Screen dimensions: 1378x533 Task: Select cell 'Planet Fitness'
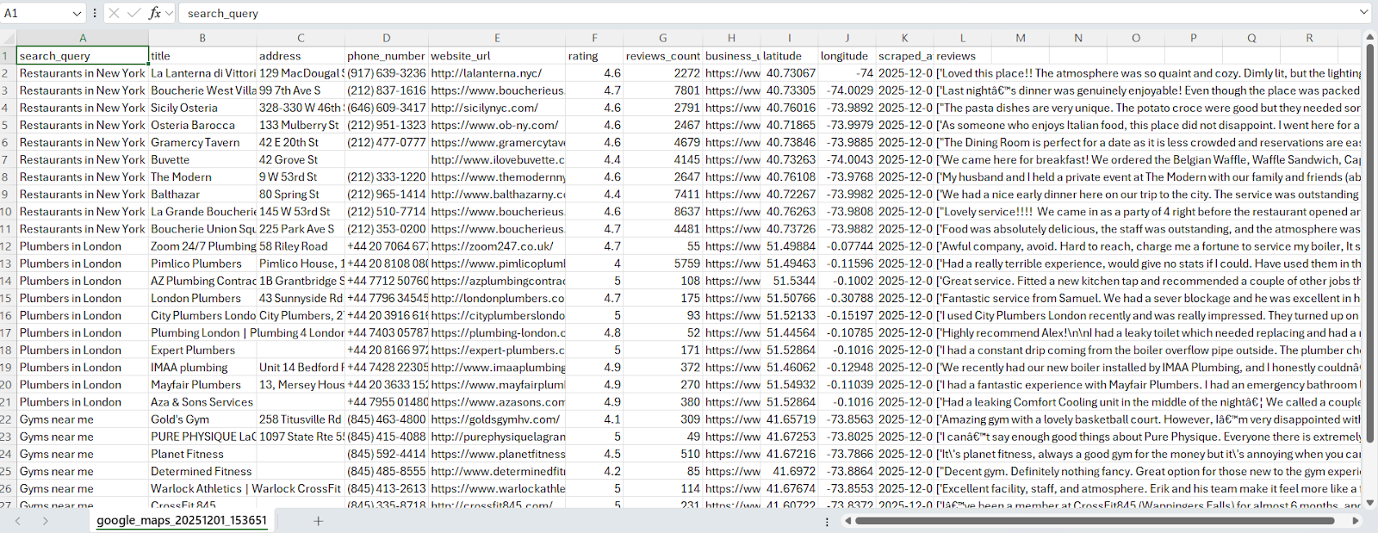(x=202, y=454)
